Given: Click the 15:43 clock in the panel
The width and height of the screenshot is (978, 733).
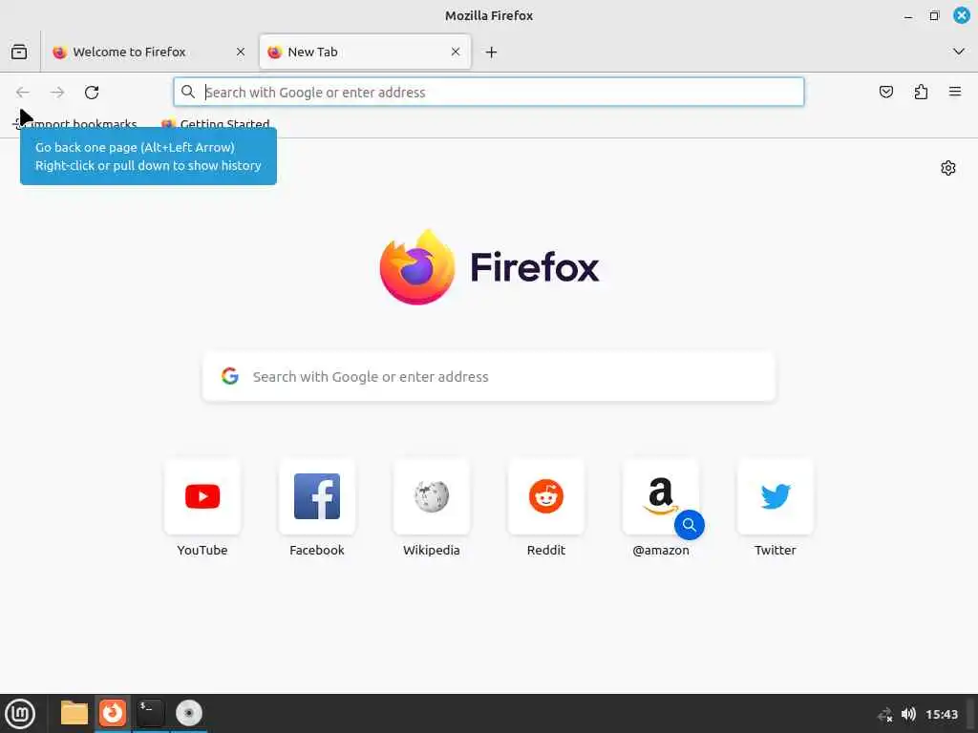Looking at the screenshot, I should coord(941,714).
